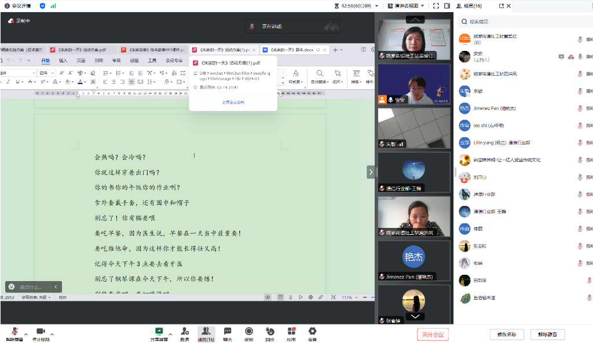
Task: Expand audio options arrow next to Unmute
Action: click(25, 334)
